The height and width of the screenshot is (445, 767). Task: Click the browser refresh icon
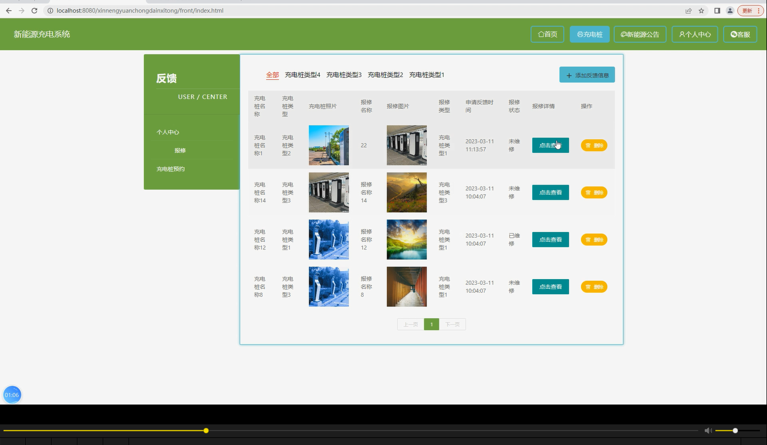tap(34, 10)
